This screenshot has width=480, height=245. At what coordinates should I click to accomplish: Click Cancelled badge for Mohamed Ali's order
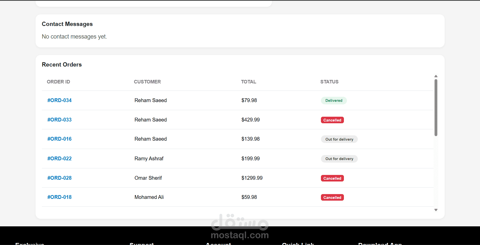(332, 198)
